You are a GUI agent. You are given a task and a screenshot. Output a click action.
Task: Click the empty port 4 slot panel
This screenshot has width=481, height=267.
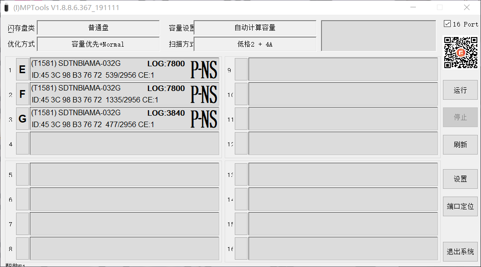pyautogui.click(x=124, y=144)
